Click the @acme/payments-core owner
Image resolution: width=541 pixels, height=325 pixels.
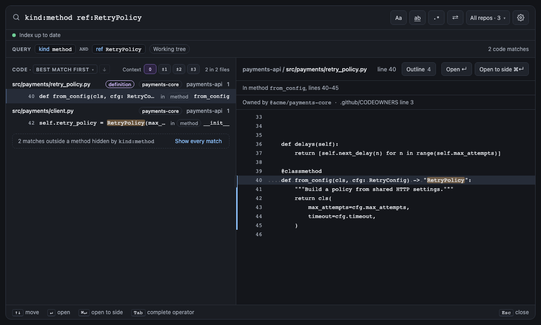pos(300,102)
